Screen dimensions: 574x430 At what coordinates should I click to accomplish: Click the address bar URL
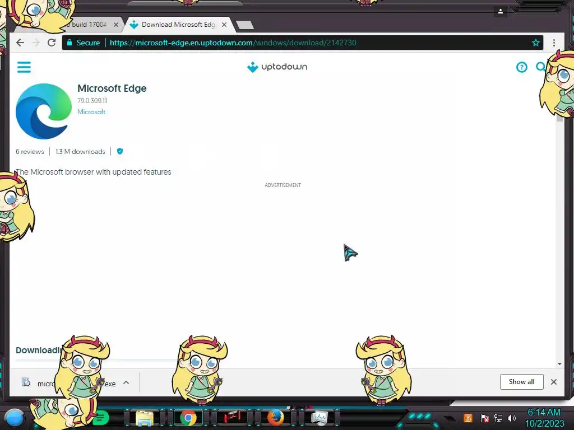pos(233,43)
